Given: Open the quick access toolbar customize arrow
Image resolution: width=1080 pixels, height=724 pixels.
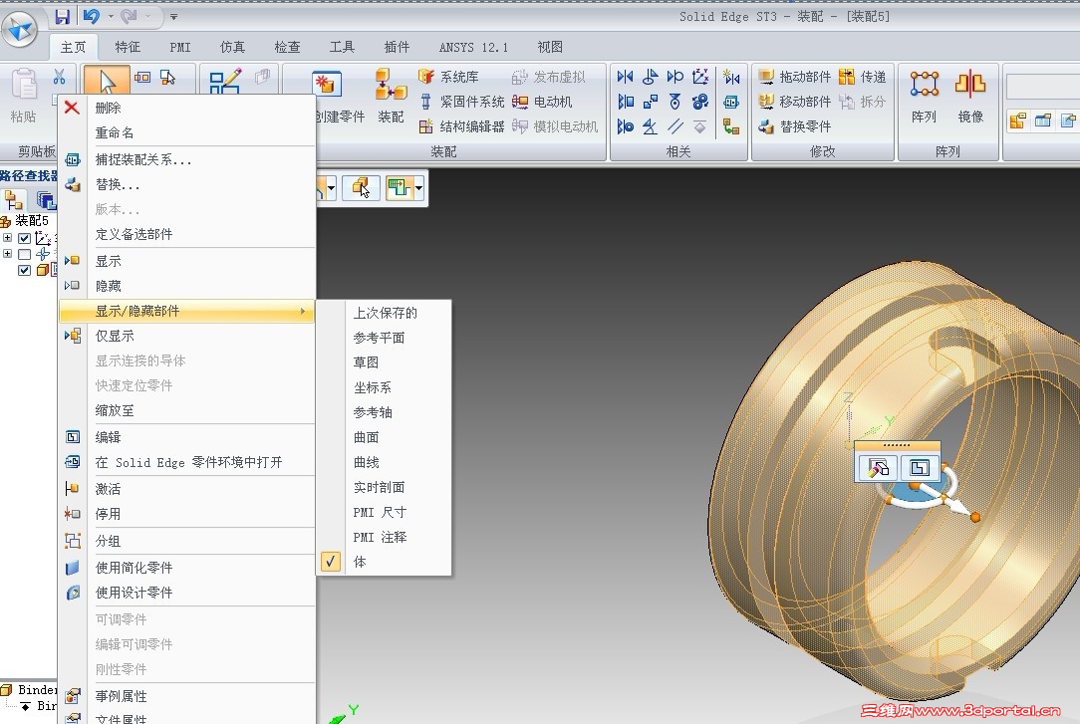Looking at the screenshot, I should point(173,17).
